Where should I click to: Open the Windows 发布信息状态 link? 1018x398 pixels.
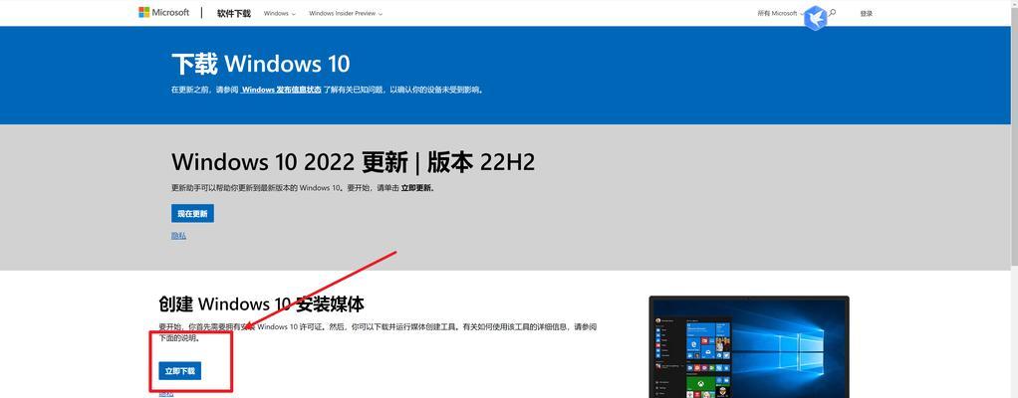point(281,91)
